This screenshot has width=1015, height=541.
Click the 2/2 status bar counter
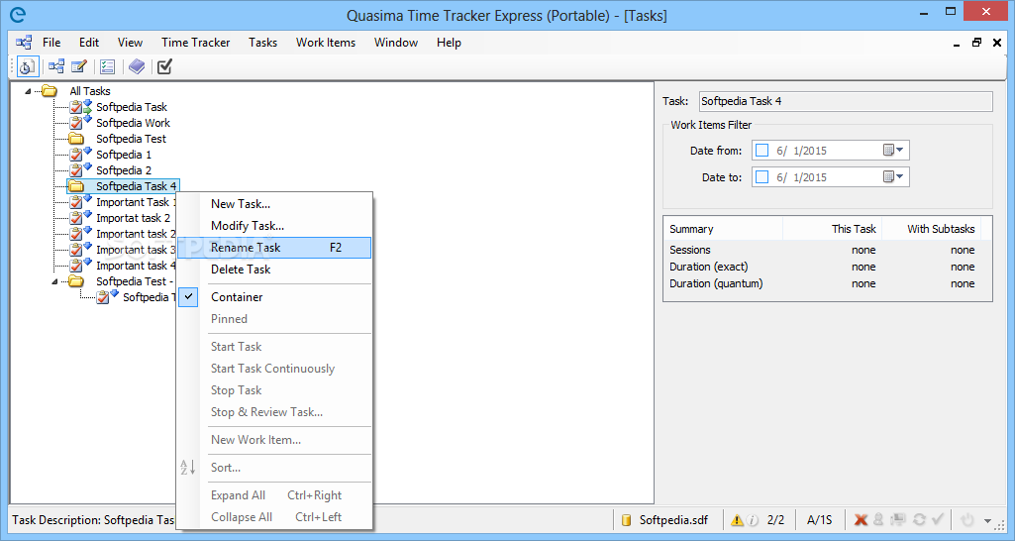775,519
